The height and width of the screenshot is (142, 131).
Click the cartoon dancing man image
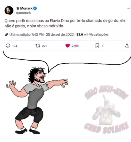pyautogui.click(x=37, y=100)
